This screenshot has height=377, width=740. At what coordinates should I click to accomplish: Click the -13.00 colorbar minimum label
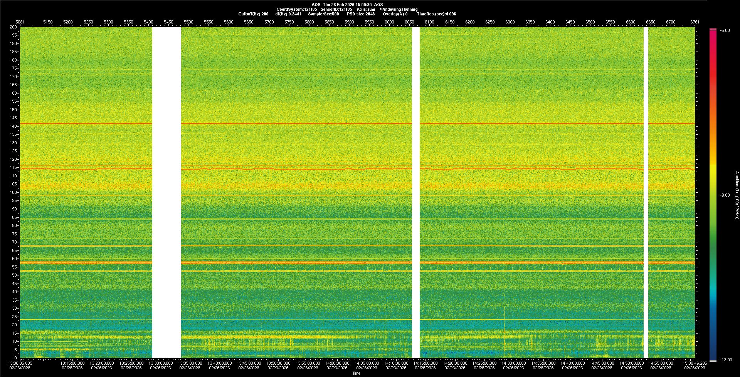[x=726, y=360]
